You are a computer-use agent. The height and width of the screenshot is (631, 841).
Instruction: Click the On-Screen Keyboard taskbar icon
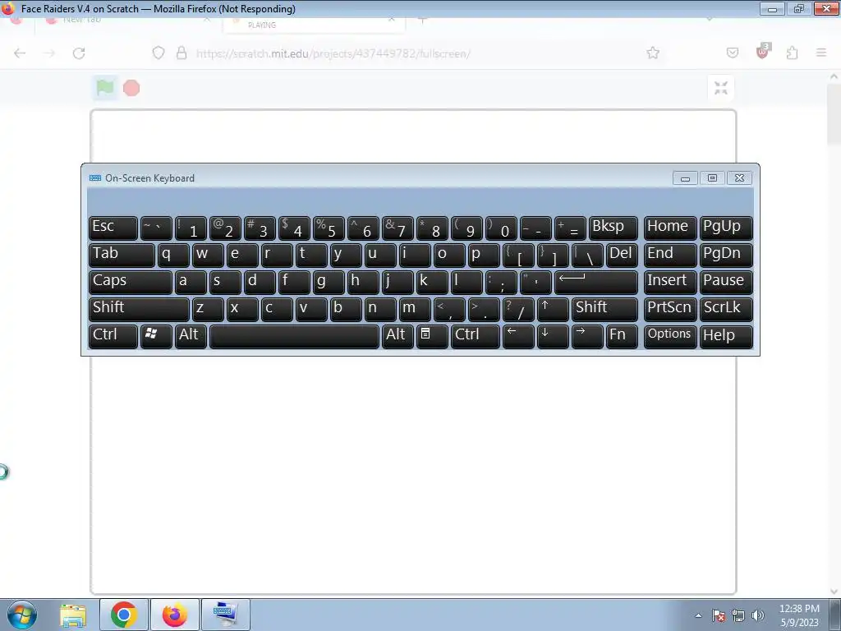coord(225,615)
